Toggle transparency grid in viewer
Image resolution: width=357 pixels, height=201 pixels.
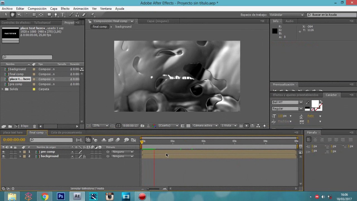(x=188, y=126)
